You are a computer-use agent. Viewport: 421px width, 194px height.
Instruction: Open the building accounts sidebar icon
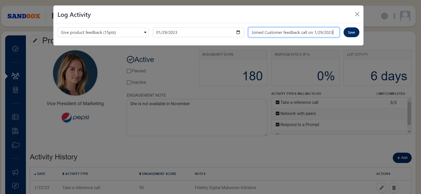(x=15, y=90)
